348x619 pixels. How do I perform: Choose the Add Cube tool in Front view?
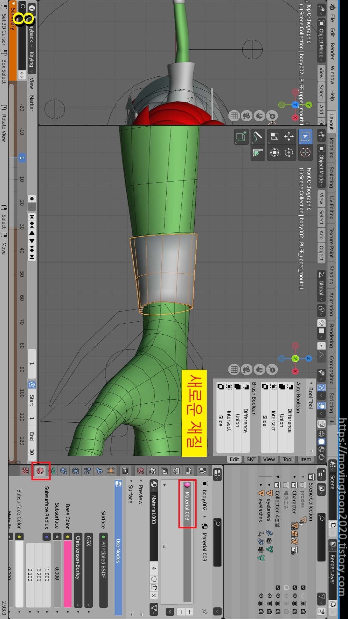pyautogui.click(x=241, y=136)
